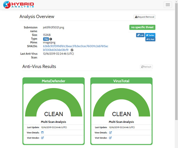Click the VirusTotal panel header

121,81
